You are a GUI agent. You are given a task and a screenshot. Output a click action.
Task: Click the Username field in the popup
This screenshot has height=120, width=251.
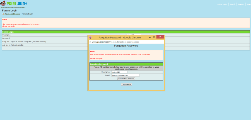(x=119, y=72)
